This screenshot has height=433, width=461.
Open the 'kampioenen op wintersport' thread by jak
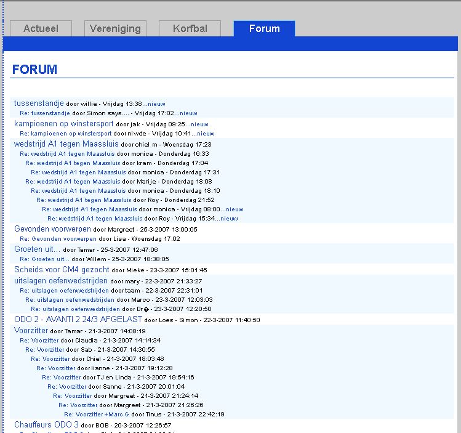pyautogui.click(x=63, y=123)
